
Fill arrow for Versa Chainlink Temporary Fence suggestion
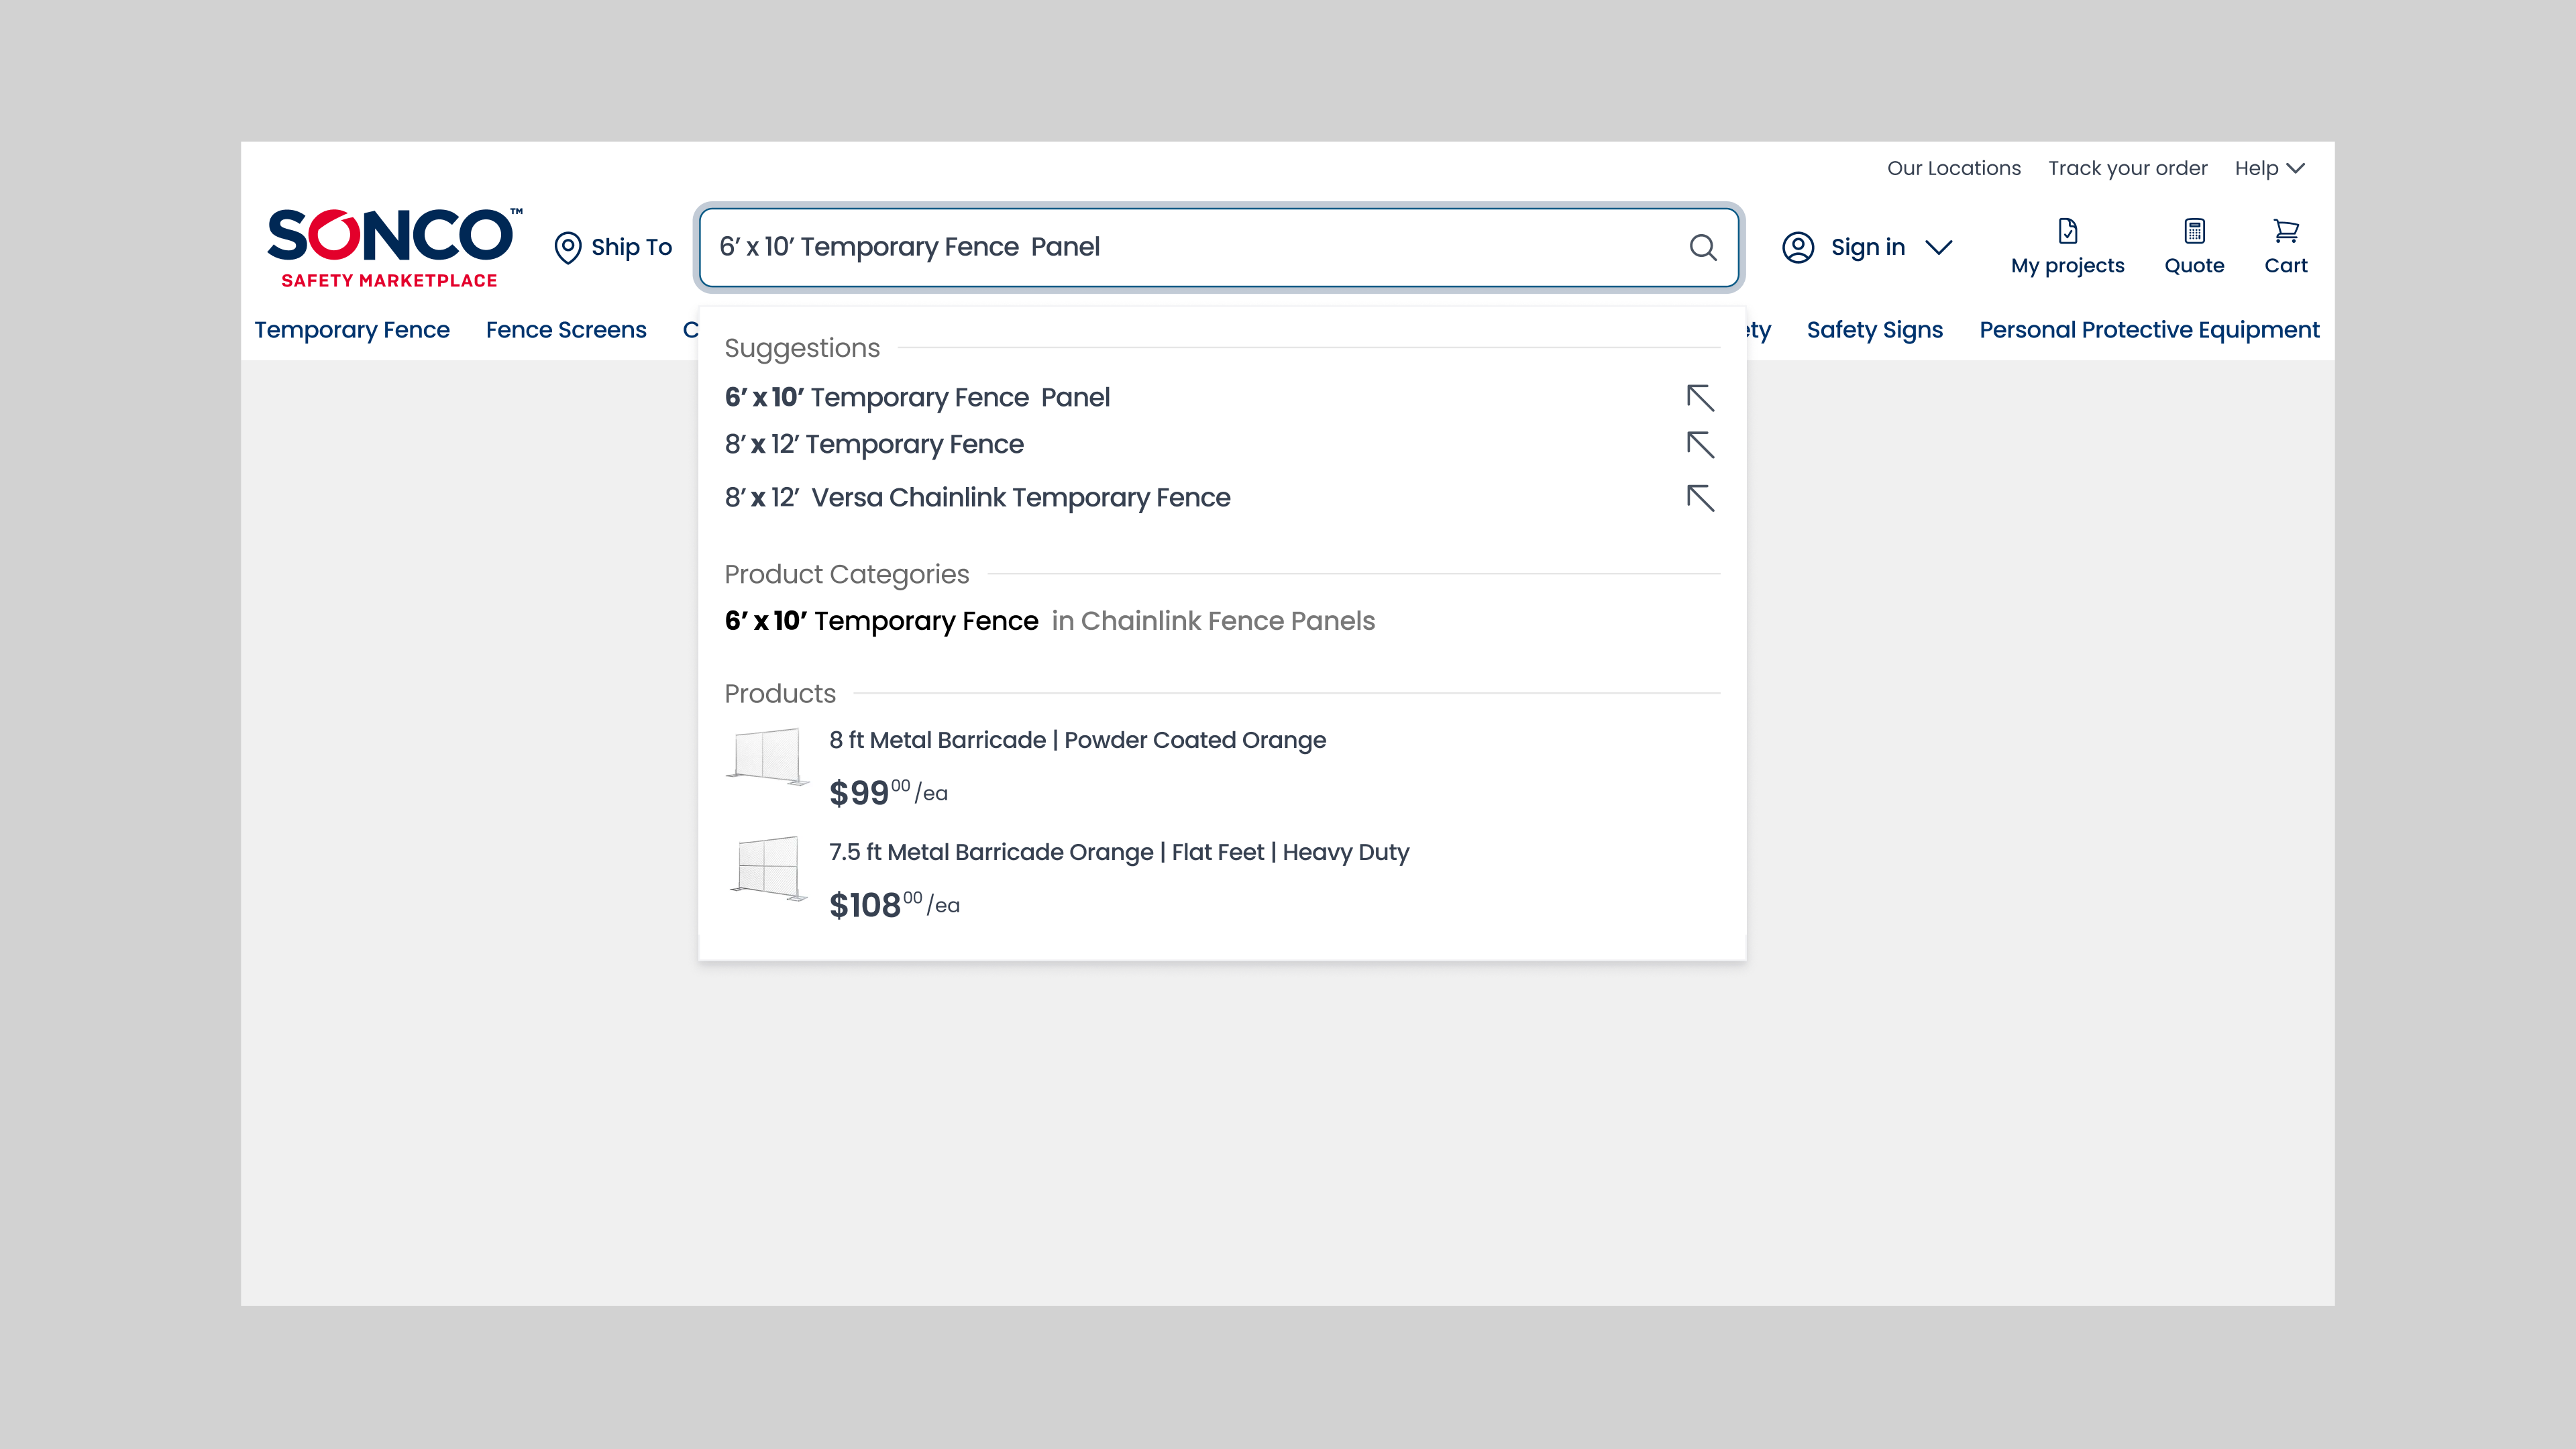pos(1700,498)
